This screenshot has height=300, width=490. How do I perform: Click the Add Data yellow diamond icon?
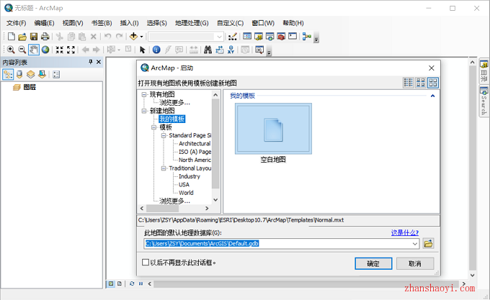point(133,37)
